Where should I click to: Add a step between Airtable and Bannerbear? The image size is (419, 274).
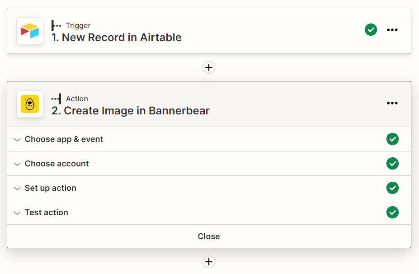[x=208, y=67]
